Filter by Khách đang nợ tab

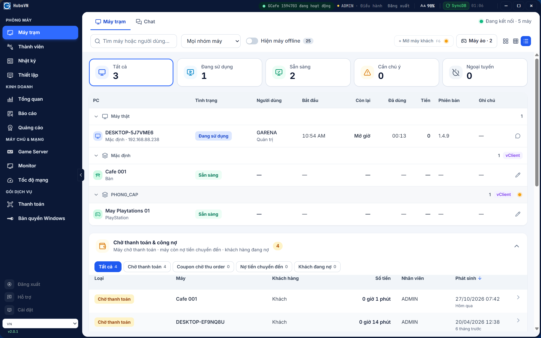317,267
